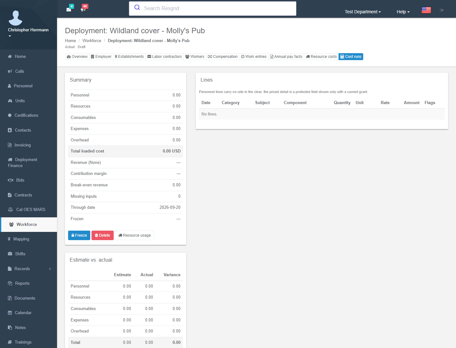Follow the Home breadcrumb link

70,41
